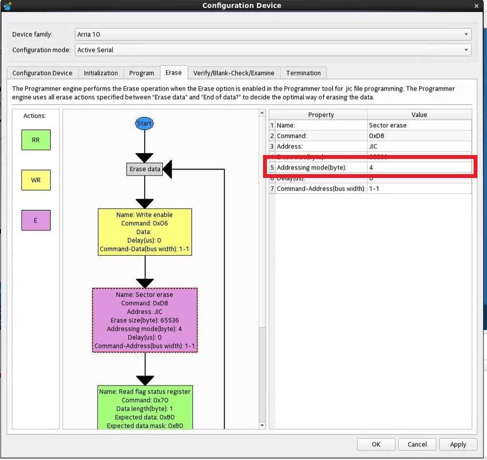
Task: Select the Erase tab
Action: (x=174, y=72)
